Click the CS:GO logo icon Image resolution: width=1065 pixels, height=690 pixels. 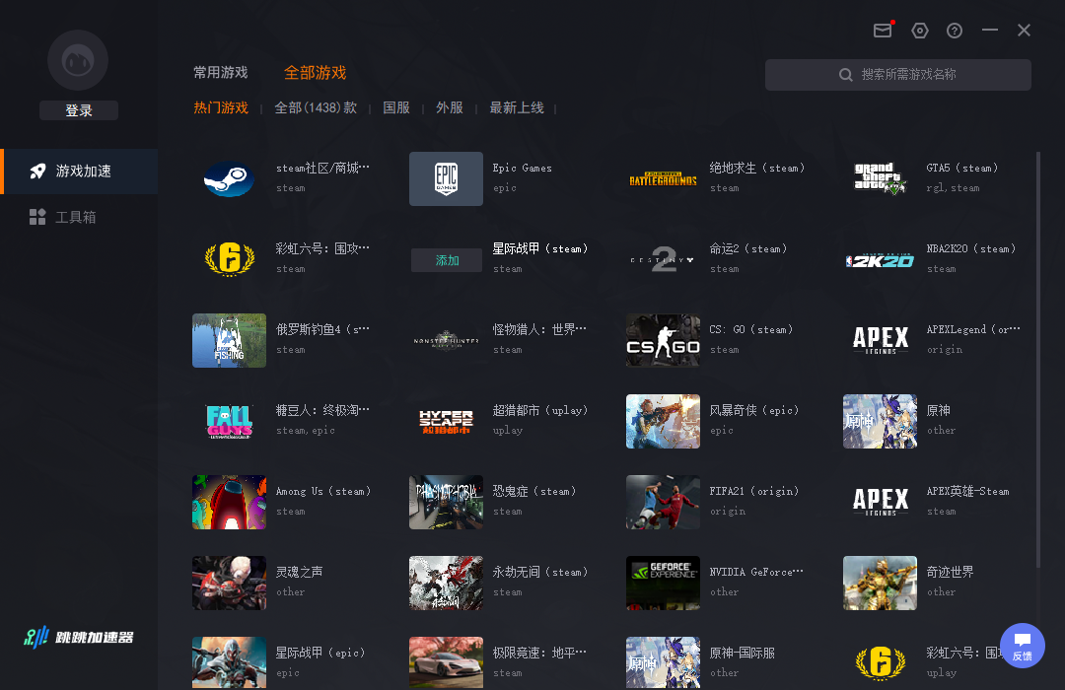coord(663,340)
